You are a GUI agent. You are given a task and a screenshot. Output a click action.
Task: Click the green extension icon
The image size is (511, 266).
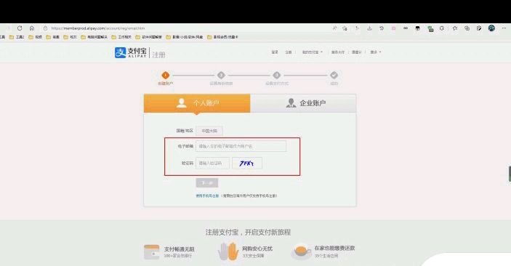coord(430,28)
